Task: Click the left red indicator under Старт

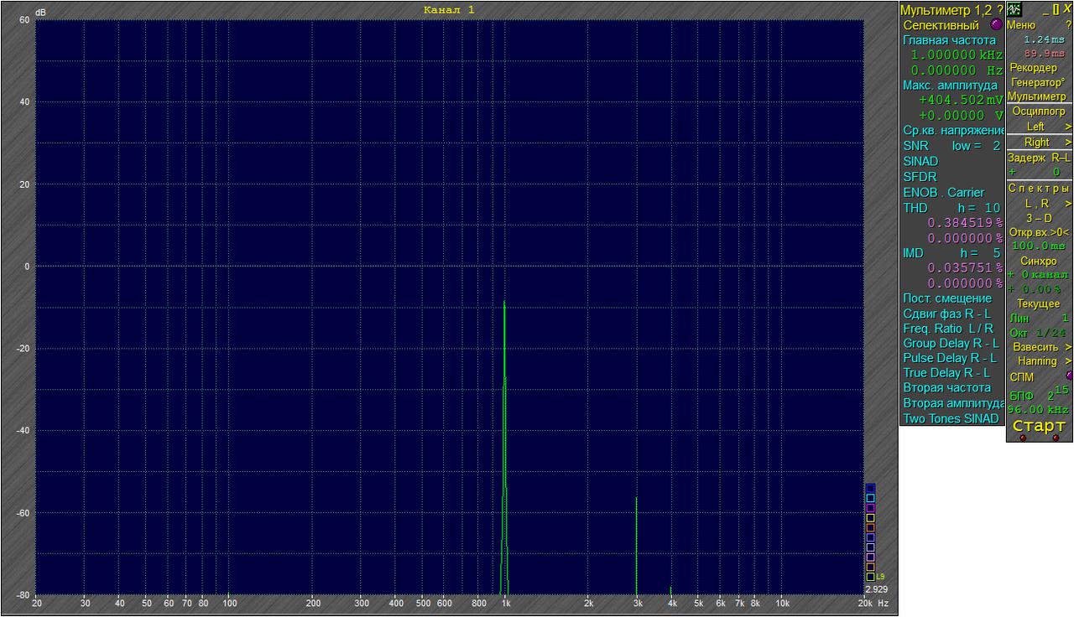Action: pyautogui.click(x=1022, y=438)
